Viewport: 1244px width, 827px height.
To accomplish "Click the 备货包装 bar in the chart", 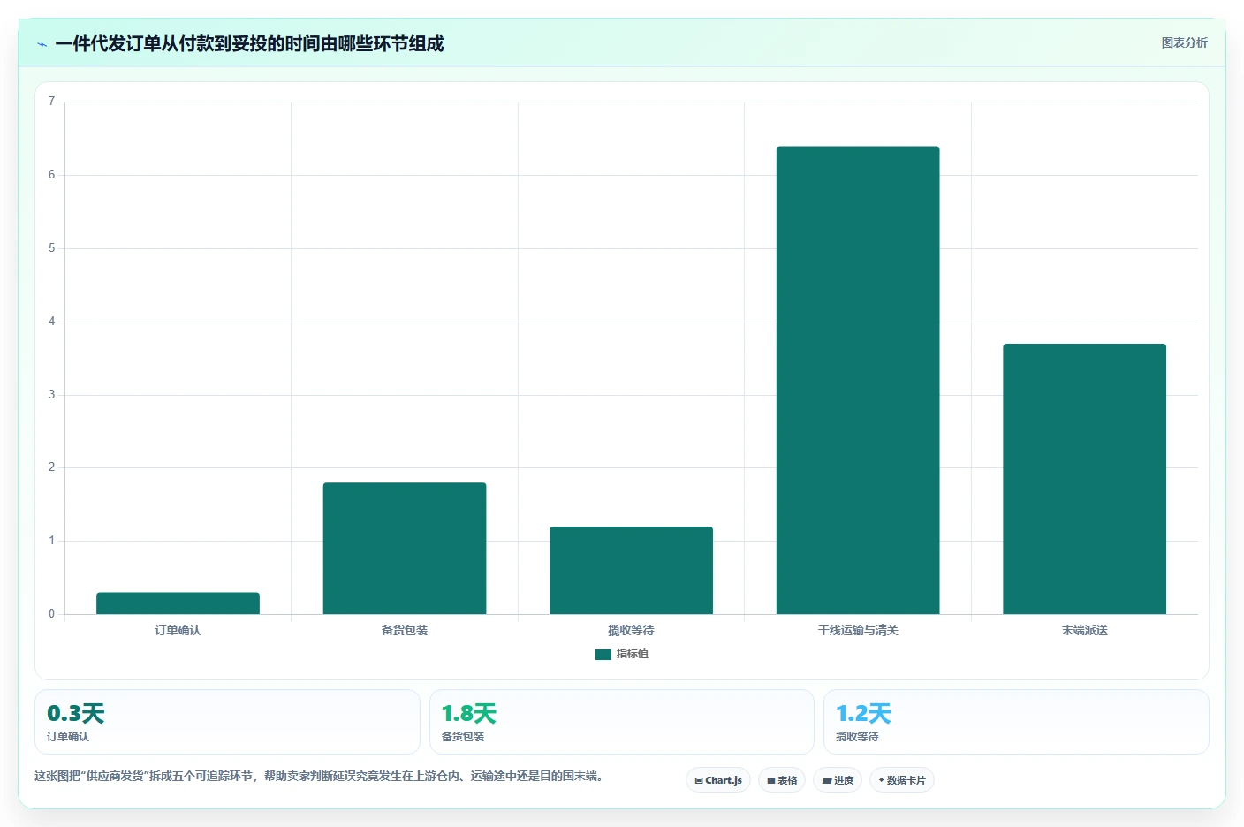I will point(405,548).
